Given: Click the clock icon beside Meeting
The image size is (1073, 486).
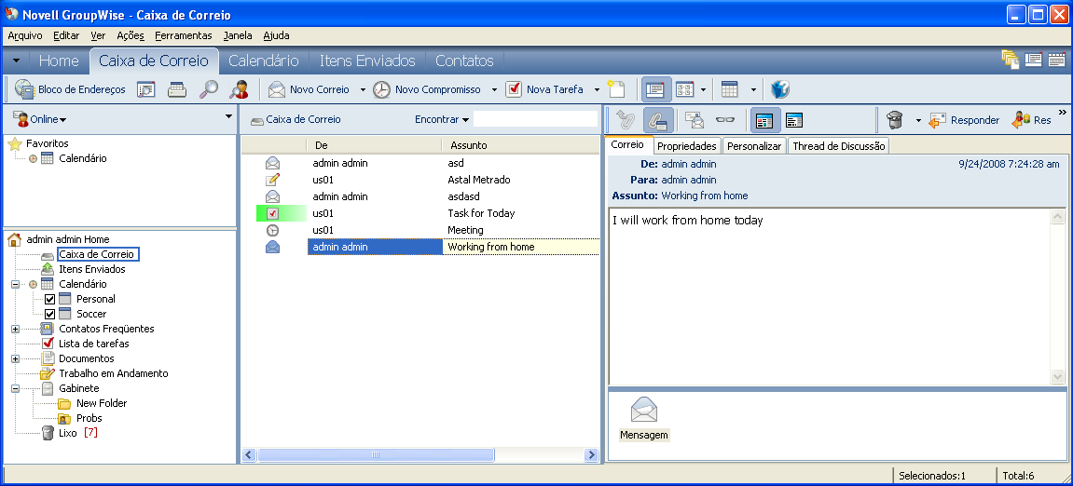Looking at the screenshot, I should click(x=272, y=230).
